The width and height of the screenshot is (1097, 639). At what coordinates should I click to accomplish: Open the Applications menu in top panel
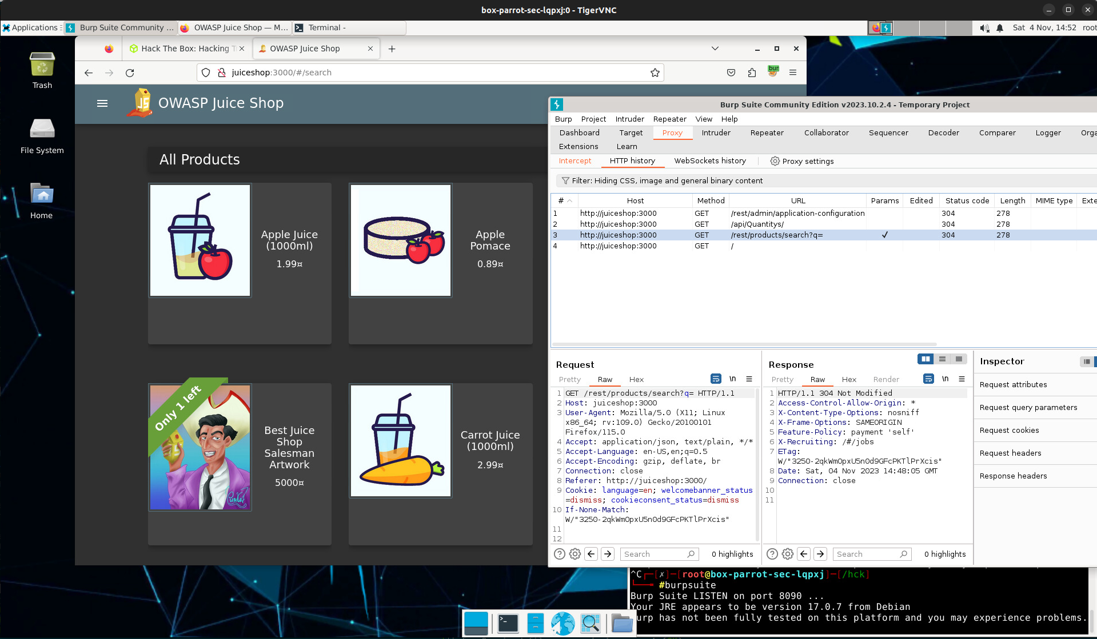[31, 27]
